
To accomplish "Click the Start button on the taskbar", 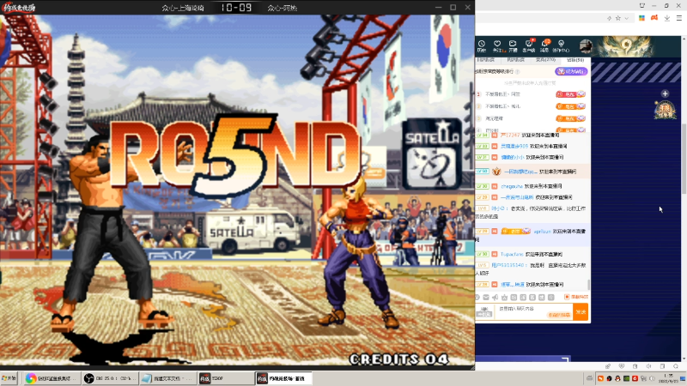I will pos(9,378).
